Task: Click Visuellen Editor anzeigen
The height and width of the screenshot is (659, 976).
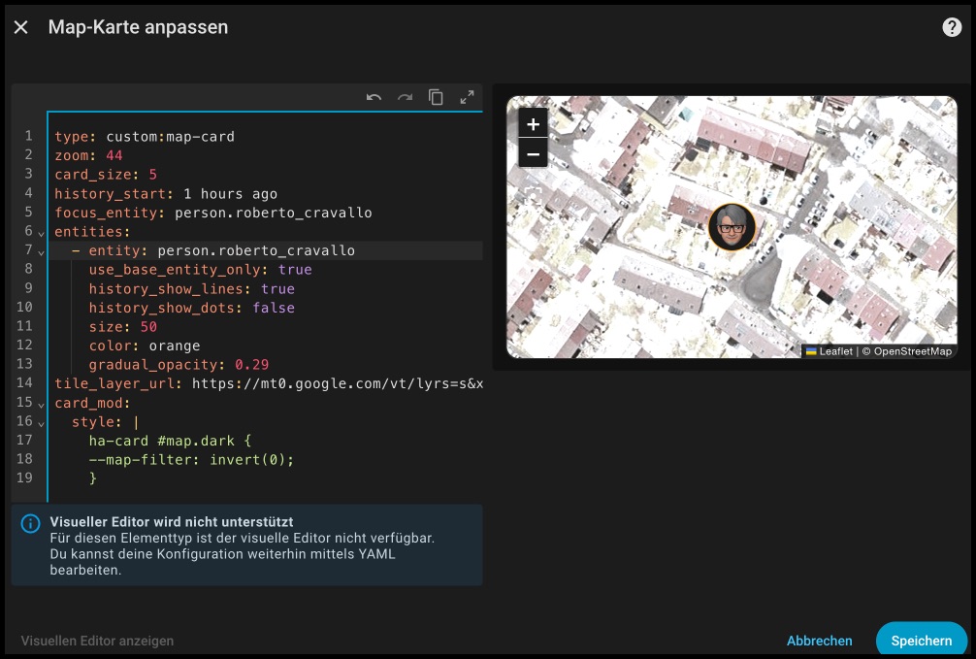Action: click(97, 641)
